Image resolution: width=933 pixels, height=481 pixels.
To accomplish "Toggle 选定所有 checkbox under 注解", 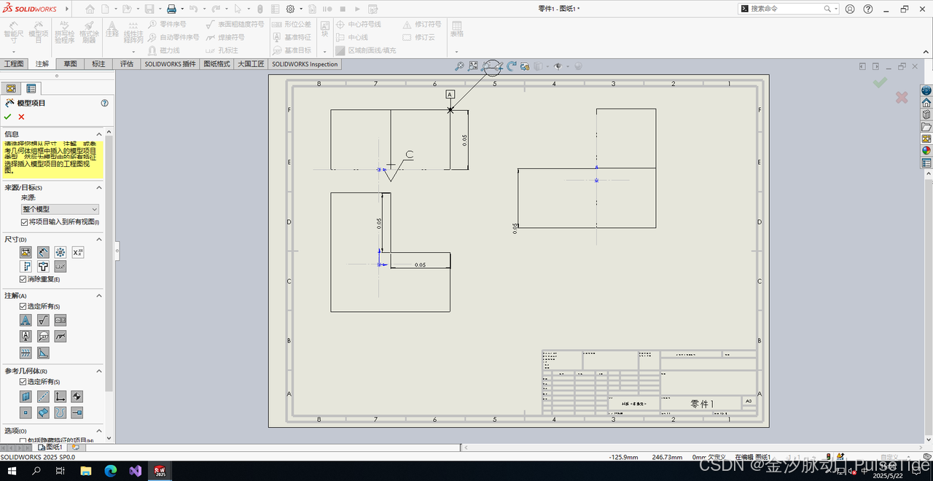I will [23, 306].
